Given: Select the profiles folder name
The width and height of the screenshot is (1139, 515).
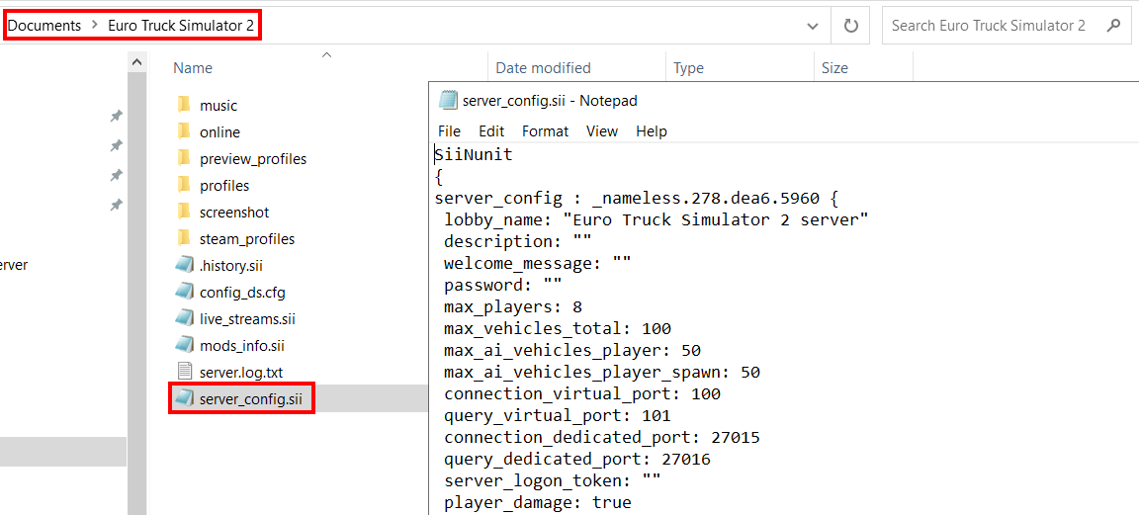Looking at the screenshot, I should tap(224, 185).
